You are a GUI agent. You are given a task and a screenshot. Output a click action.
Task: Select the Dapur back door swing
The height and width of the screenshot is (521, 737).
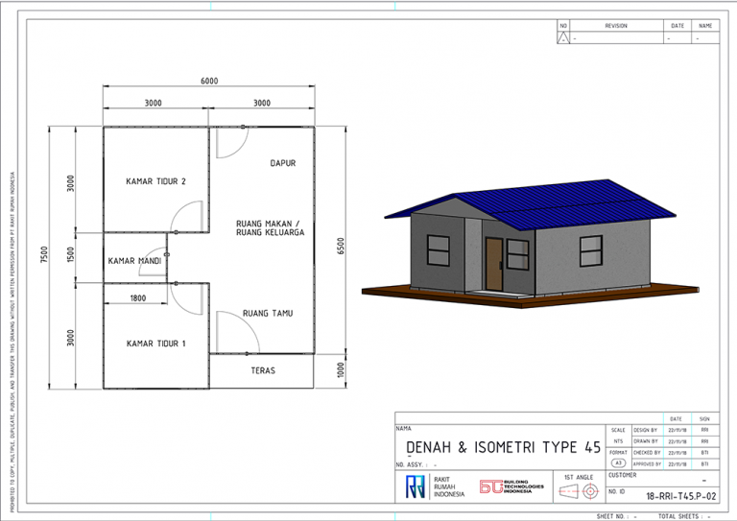231,142
